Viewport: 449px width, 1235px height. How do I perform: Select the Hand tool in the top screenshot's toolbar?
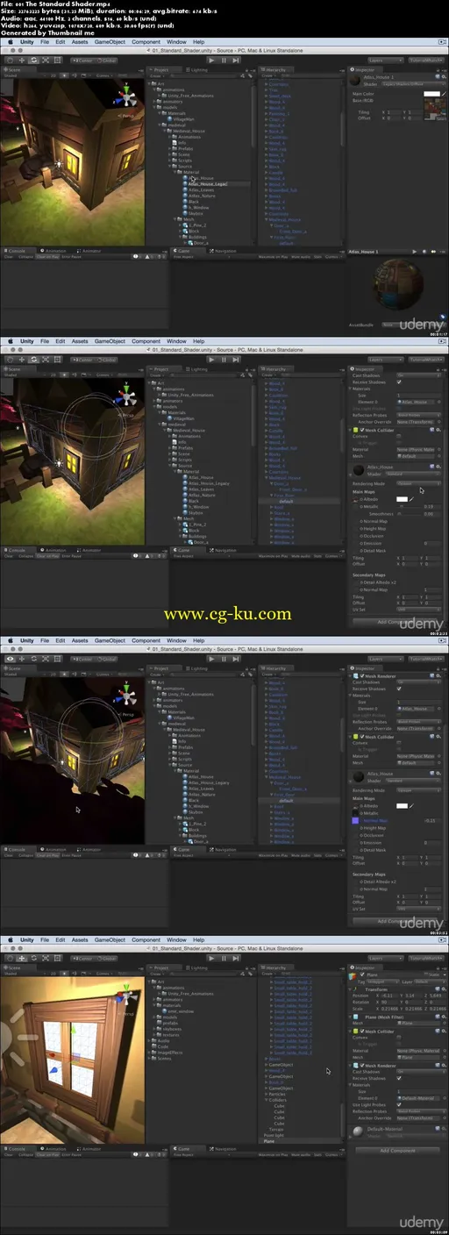11,61
